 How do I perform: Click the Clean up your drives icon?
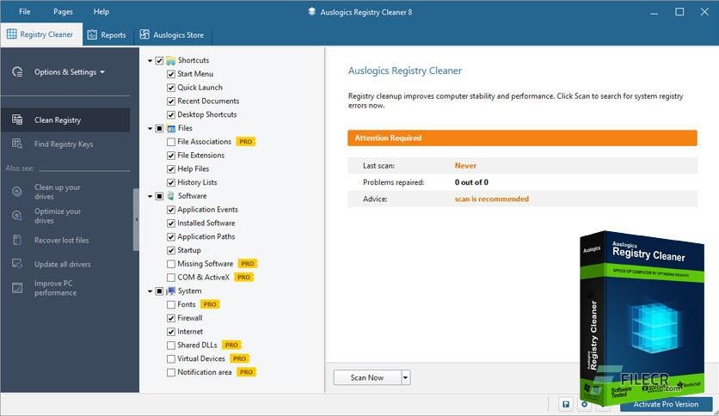point(17,192)
